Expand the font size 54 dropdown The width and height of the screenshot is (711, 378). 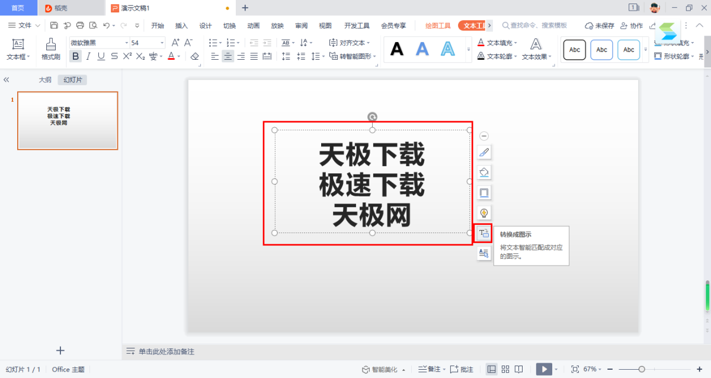(x=162, y=43)
